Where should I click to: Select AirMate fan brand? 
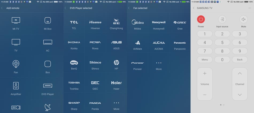point(137,43)
